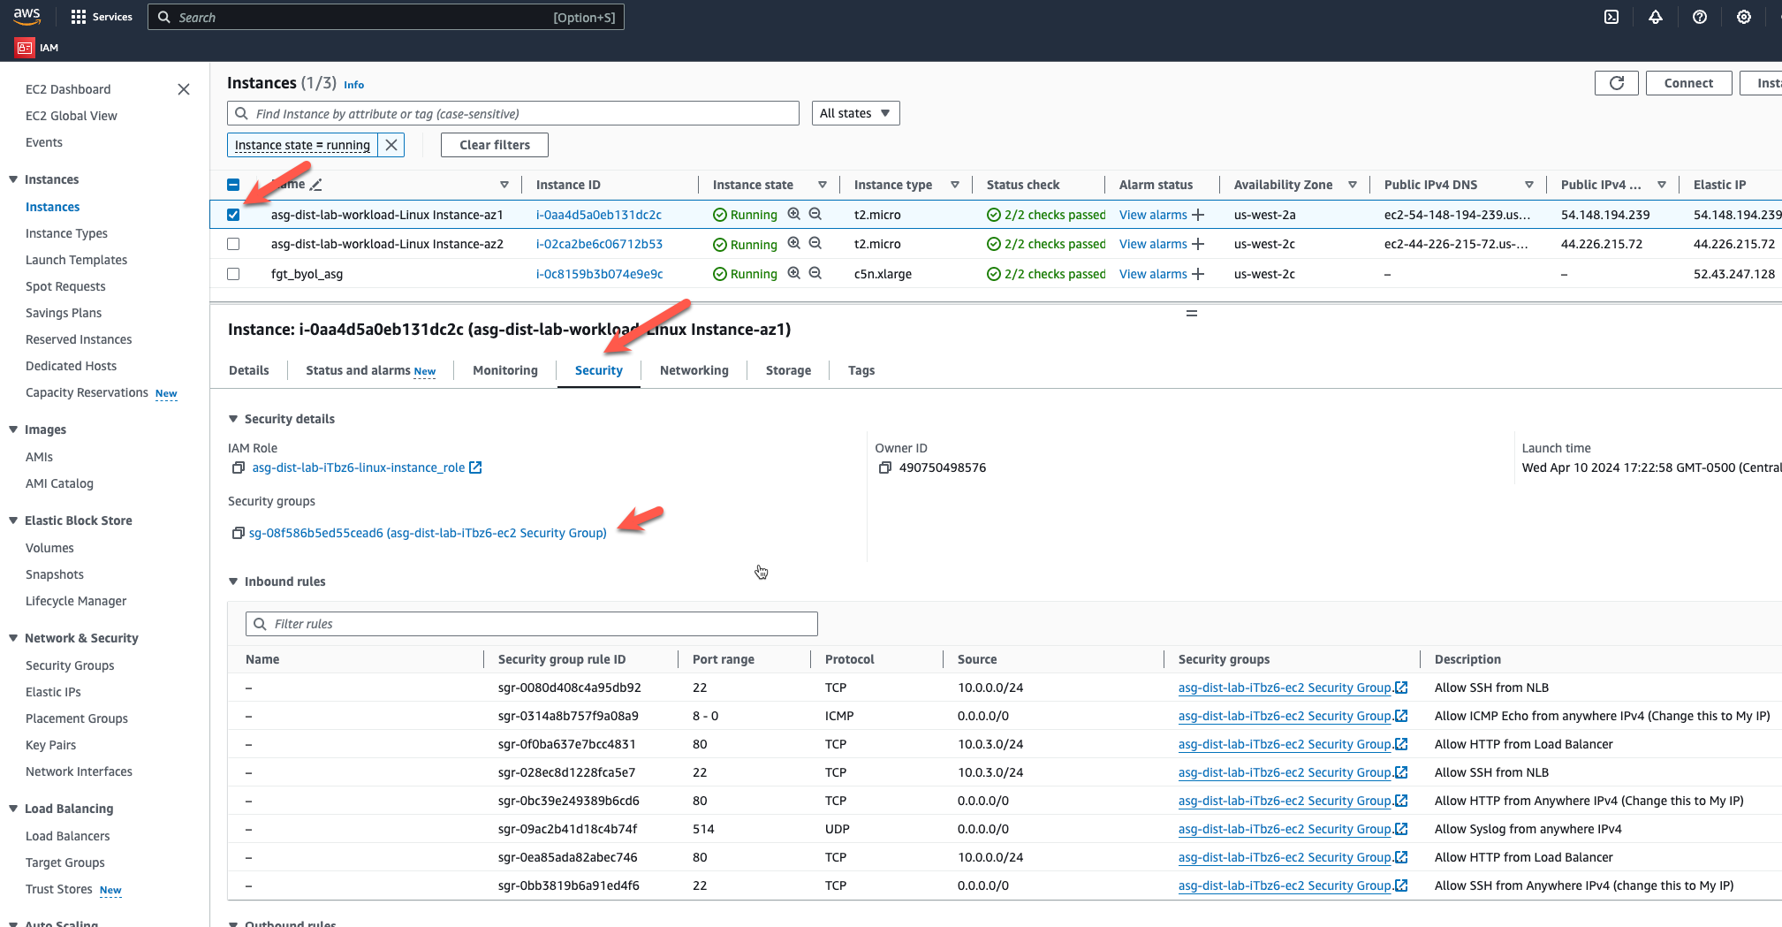The width and height of the screenshot is (1782, 927).
Task: Open the Instances Info link
Action: coord(353,85)
